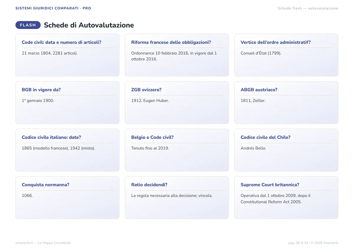The image size is (354, 250).
Task: Click the answer '1865 (modello francese), 1942 (misto).'
Action: click(x=58, y=148)
